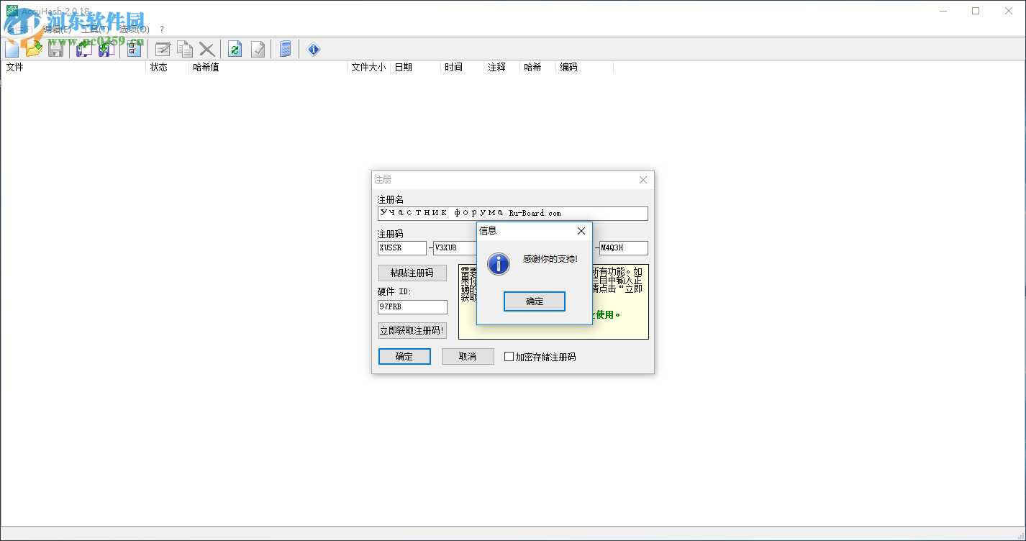
Task: Click the copy hash value icon
Action: click(185, 49)
